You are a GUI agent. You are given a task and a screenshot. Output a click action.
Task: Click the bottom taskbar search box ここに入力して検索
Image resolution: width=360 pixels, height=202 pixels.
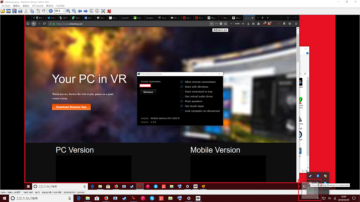pos(41,198)
